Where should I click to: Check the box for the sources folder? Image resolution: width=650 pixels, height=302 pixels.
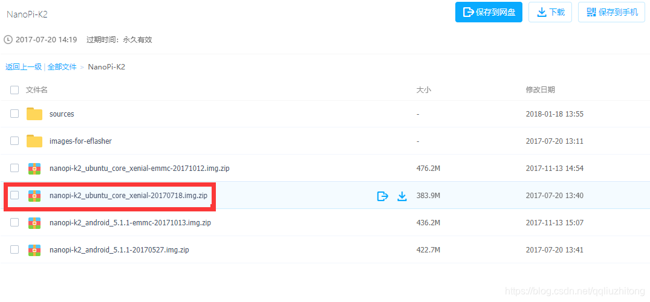[x=15, y=114]
